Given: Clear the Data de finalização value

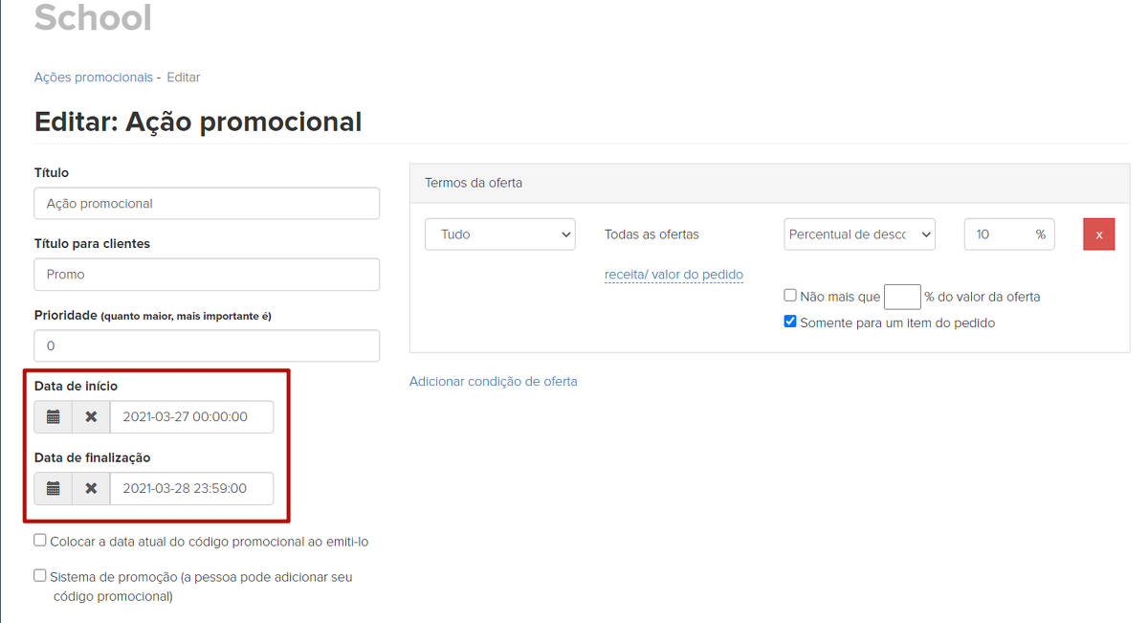Looking at the screenshot, I should [x=91, y=488].
